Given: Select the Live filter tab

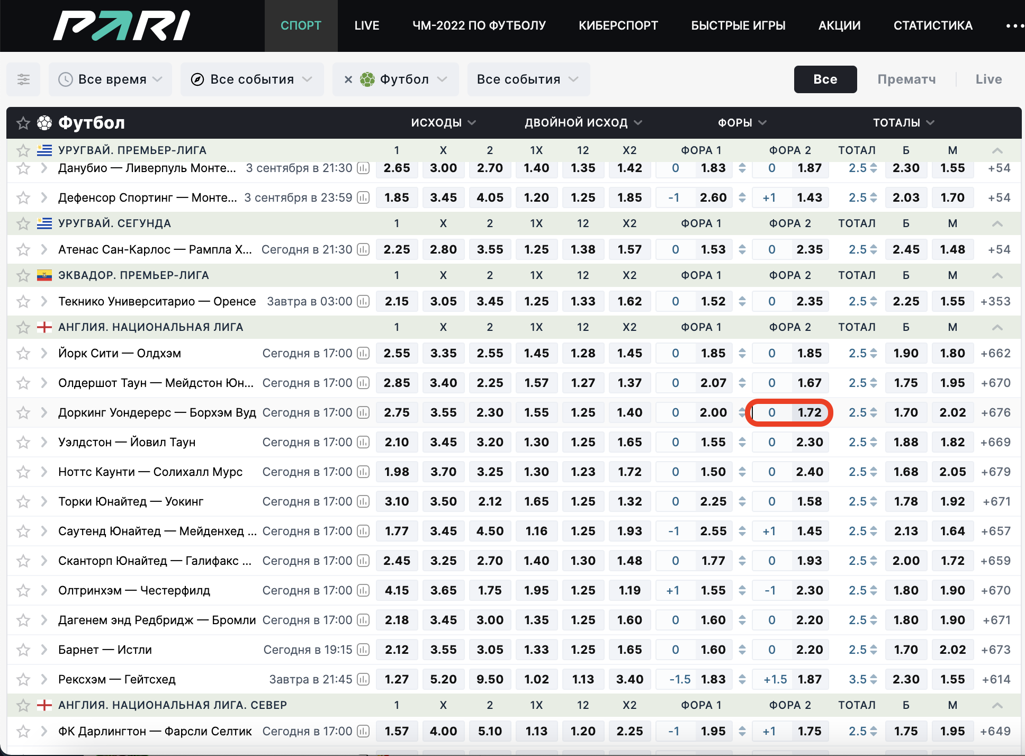Looking at the screenshot, I should click(x=988, y=79).
